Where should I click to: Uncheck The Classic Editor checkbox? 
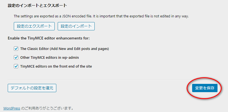click(16, 49)
